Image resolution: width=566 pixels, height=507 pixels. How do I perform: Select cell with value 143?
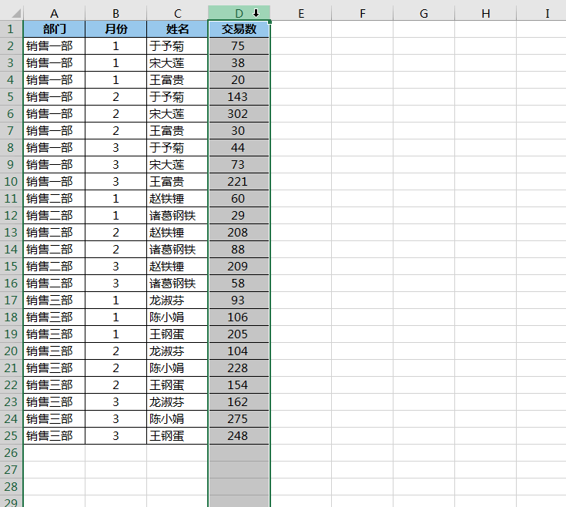pyautogui.click(x=239, y=97)
